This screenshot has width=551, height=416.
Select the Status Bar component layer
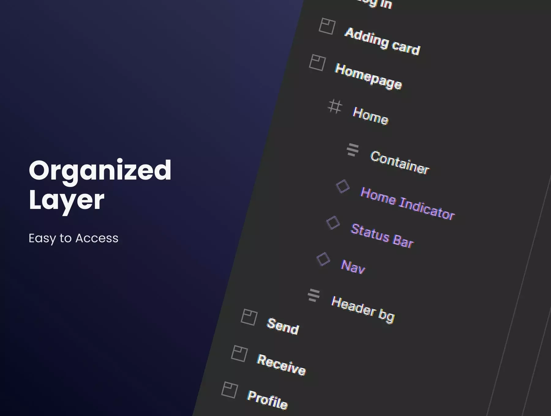pyautogui.click(x=382, y=235)
